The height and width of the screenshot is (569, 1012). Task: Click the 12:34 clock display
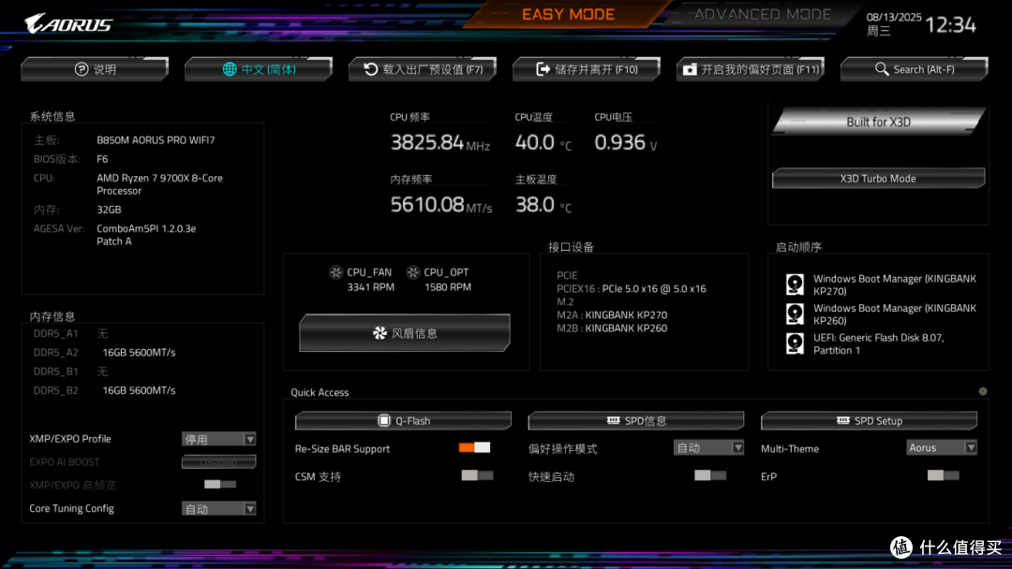coord(951,24)
